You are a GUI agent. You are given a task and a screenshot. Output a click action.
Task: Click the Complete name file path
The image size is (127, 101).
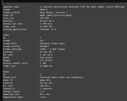(82, 7)
